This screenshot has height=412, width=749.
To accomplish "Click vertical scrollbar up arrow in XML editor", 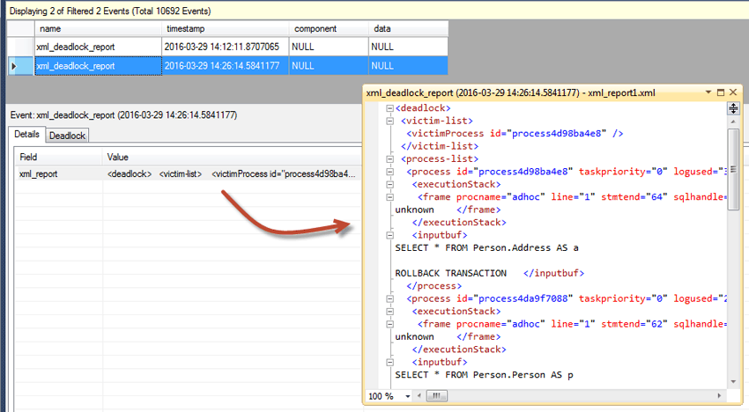I will pos(733,122).
